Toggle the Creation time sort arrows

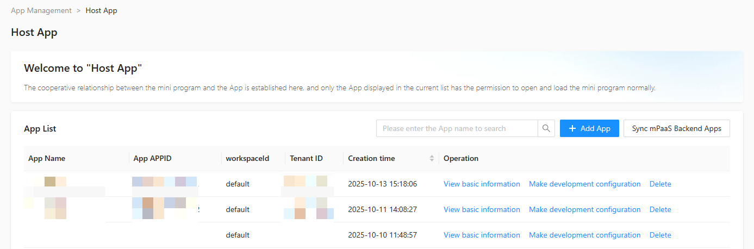pyautogui.click(x=432, y=158)
